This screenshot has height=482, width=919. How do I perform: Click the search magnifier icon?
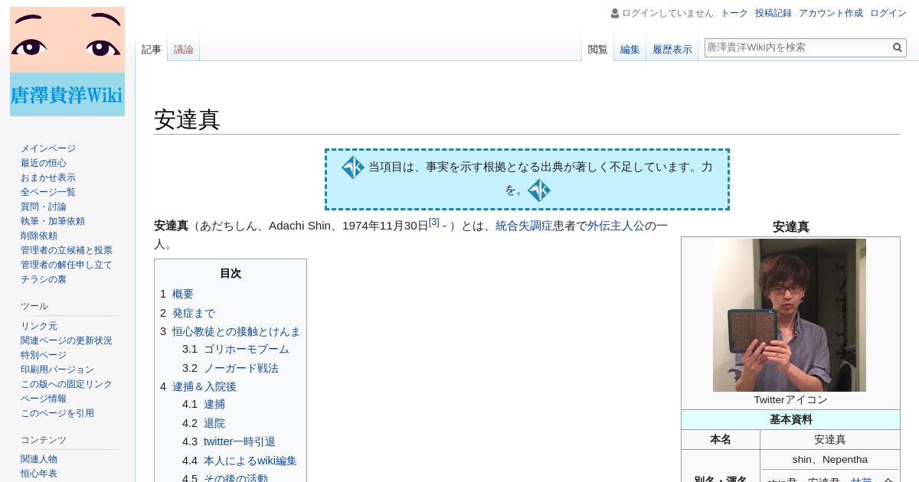pos(897,47)
